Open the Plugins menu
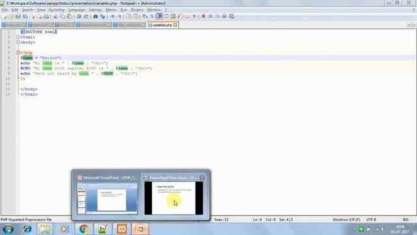Image resolution: width=417 pixels, height=235 pixels. click(137, 10)
